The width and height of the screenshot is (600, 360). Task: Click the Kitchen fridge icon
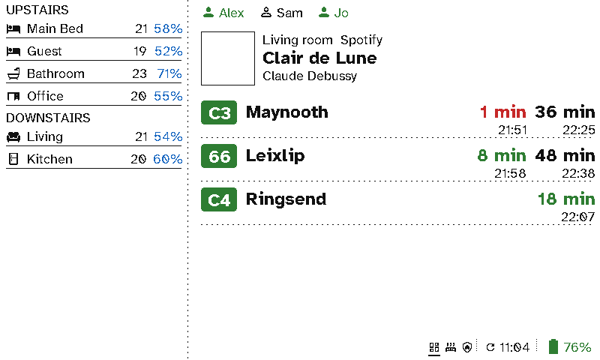13,159
